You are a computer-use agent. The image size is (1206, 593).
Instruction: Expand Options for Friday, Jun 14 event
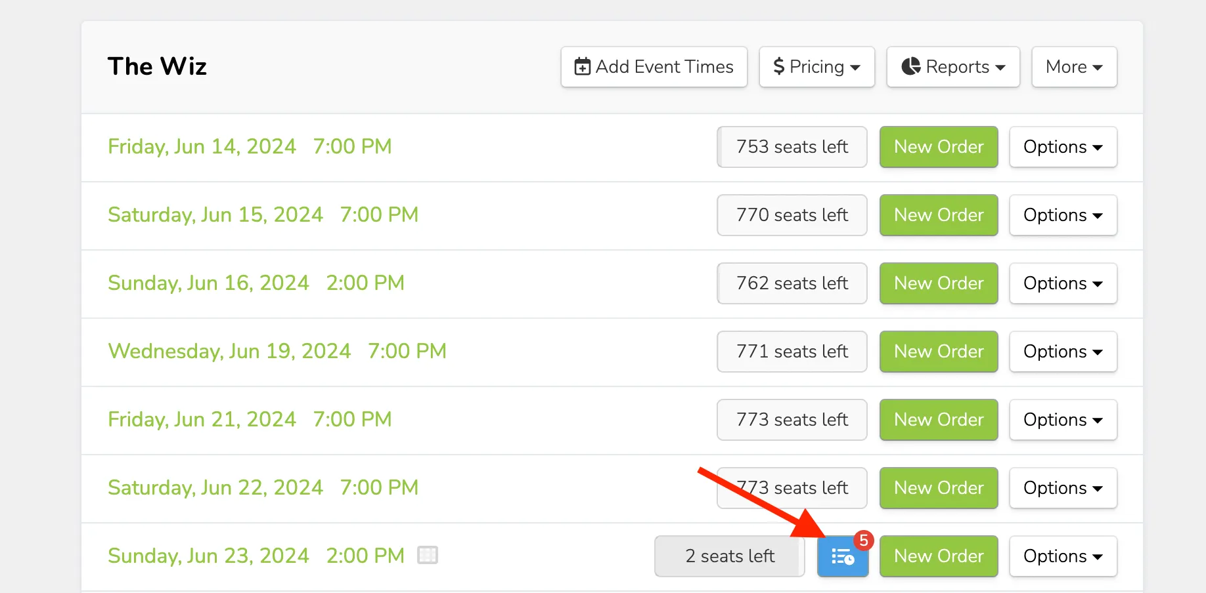1063,147
